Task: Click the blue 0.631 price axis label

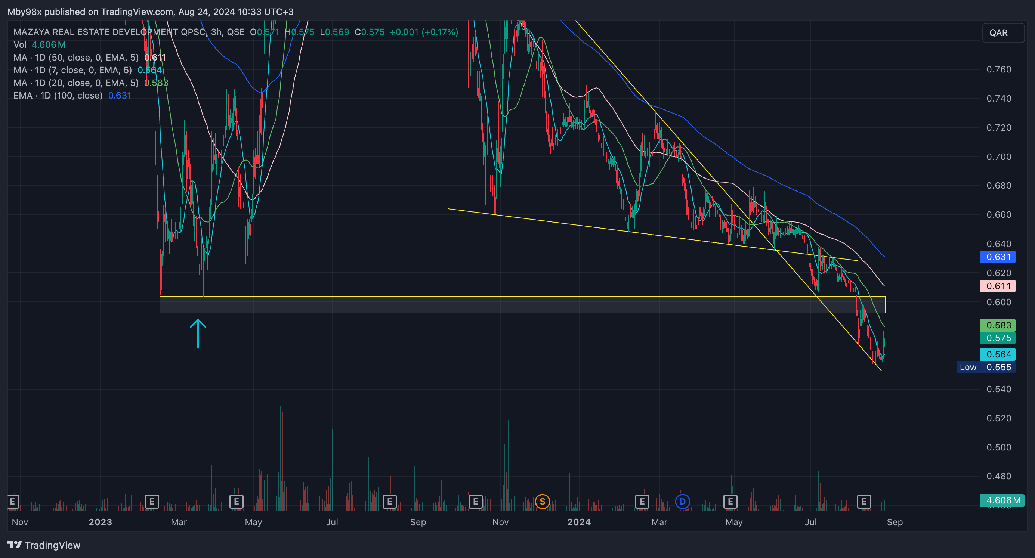Action: (998, 257)
